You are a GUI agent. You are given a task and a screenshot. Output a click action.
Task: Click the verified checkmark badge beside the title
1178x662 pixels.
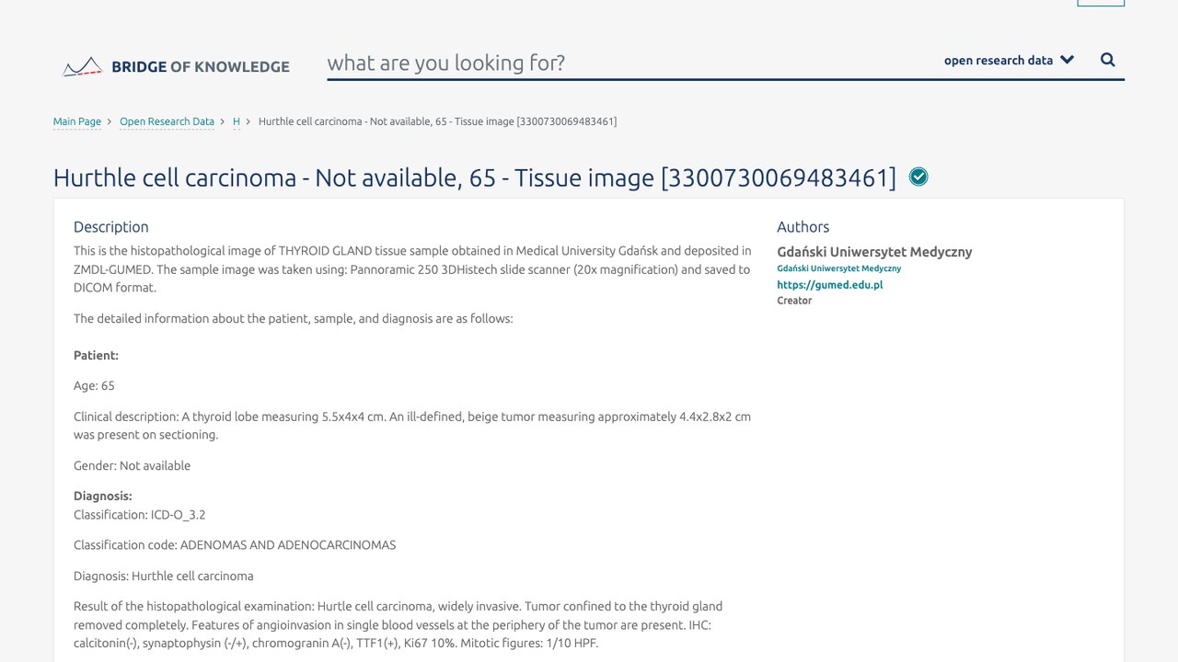coord(918,177)
